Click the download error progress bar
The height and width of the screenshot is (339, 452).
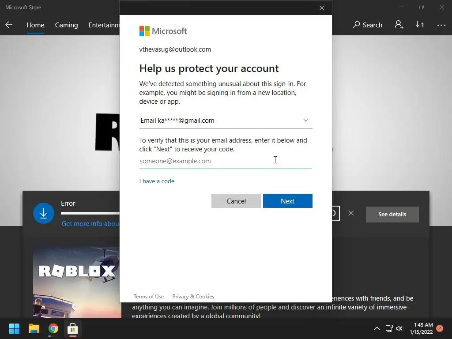[90, 213]
